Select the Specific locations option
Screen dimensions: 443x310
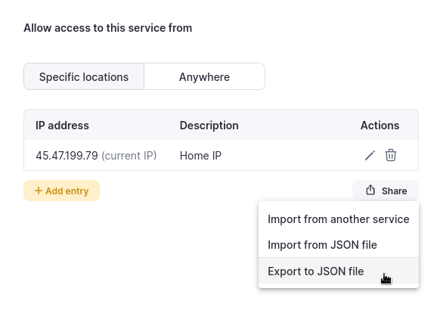pyautogui.click(x=84, y=76)
